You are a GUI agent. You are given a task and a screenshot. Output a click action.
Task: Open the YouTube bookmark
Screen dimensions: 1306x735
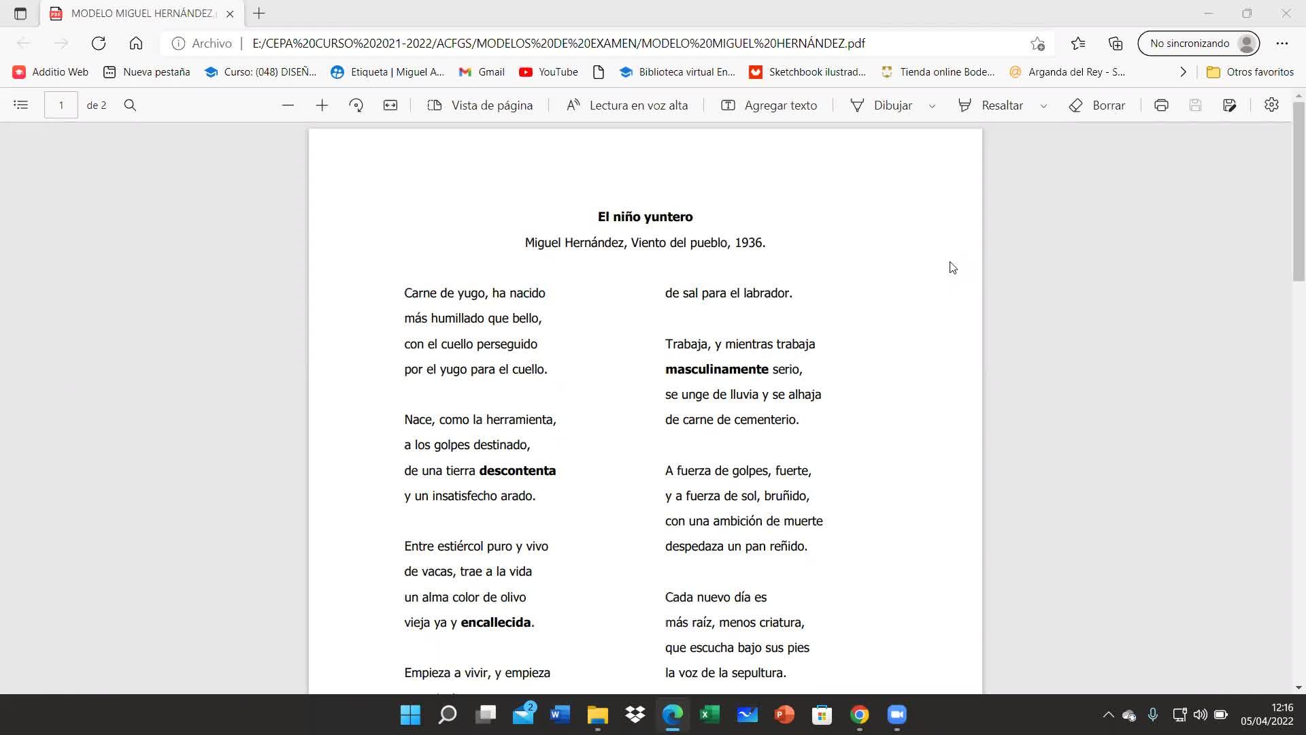click(548, 71)
